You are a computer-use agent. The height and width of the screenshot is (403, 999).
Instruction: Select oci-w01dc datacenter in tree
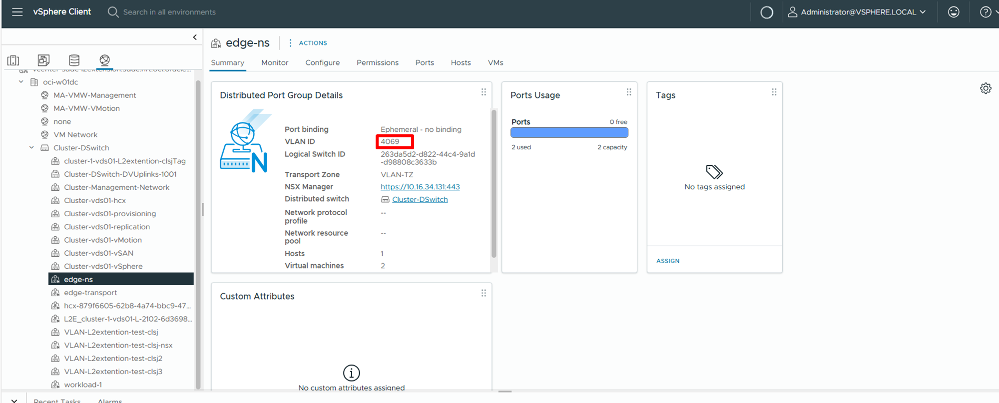click(60, 82)
